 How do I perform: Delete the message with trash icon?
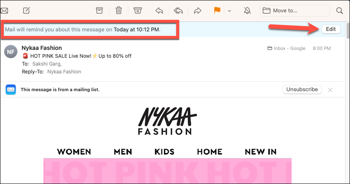118,10
